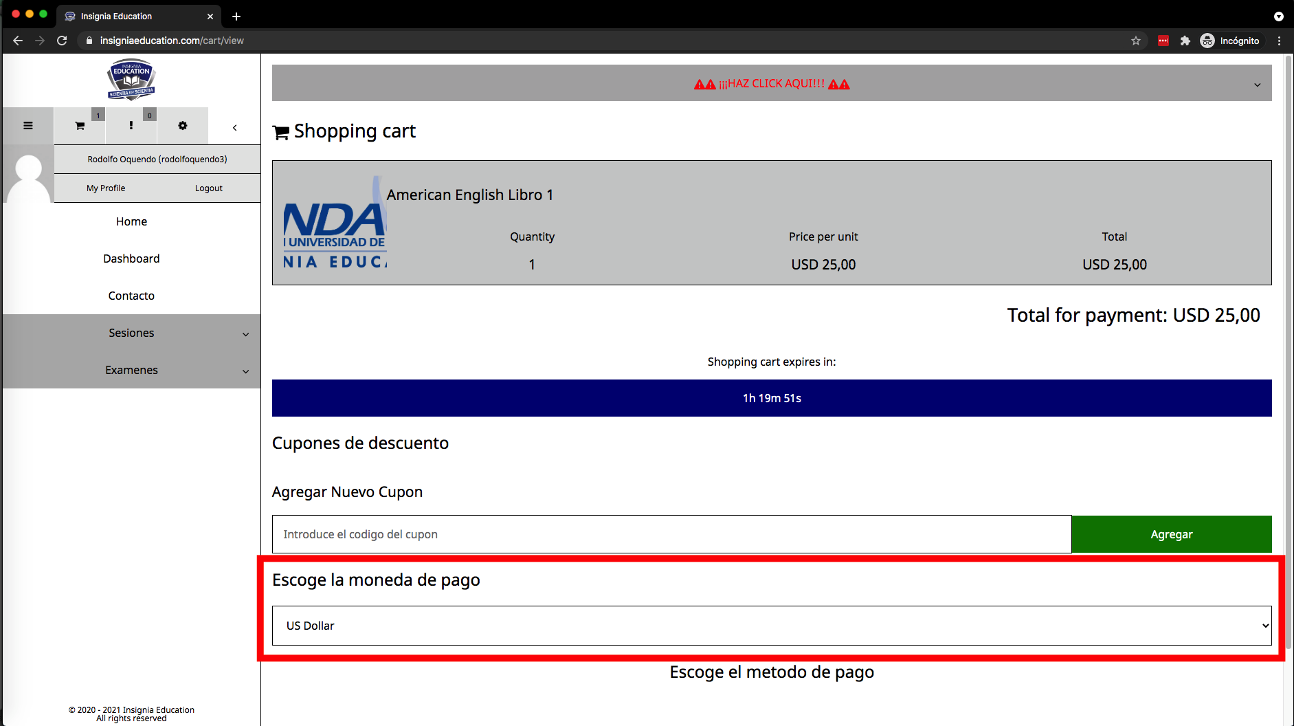Open the hamburger menu icon in sidebar
This screenshot has width=1294, height=726.
point(28,126)
